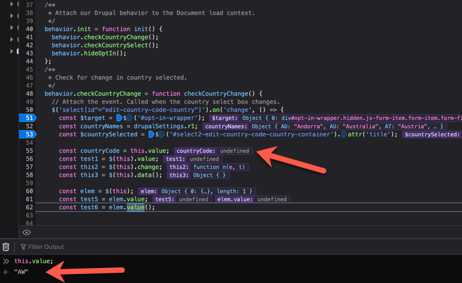Screen dimensions: 462x283
Task: Click the test1: undefined preview badge
Action: [x=193, y=159]
